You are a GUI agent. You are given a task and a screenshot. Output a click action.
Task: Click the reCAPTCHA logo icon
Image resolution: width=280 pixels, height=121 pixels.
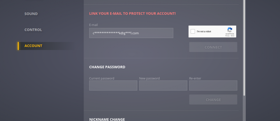click(x=230, y=30)
